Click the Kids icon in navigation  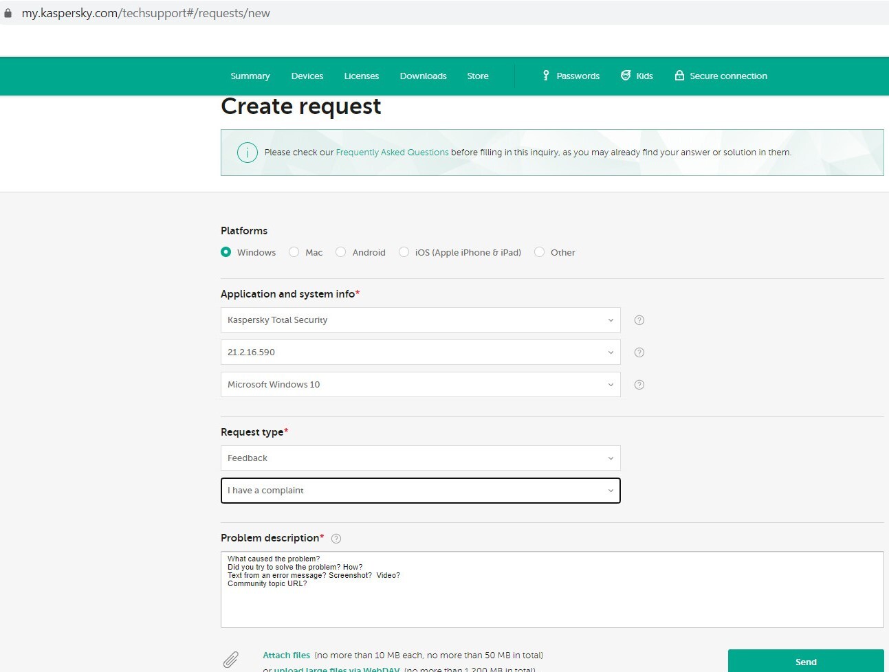[626, 76]
